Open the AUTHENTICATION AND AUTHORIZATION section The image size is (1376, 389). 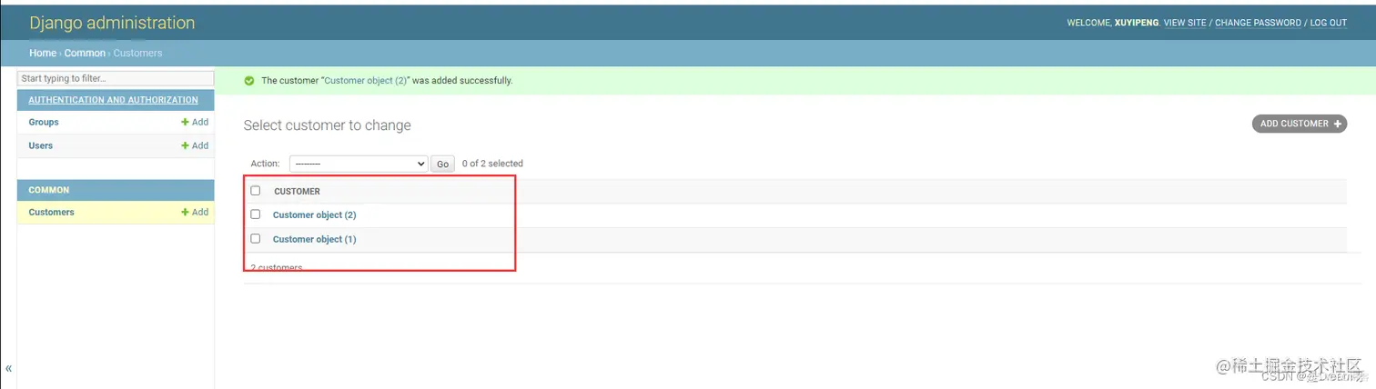[x=113, y=100]
